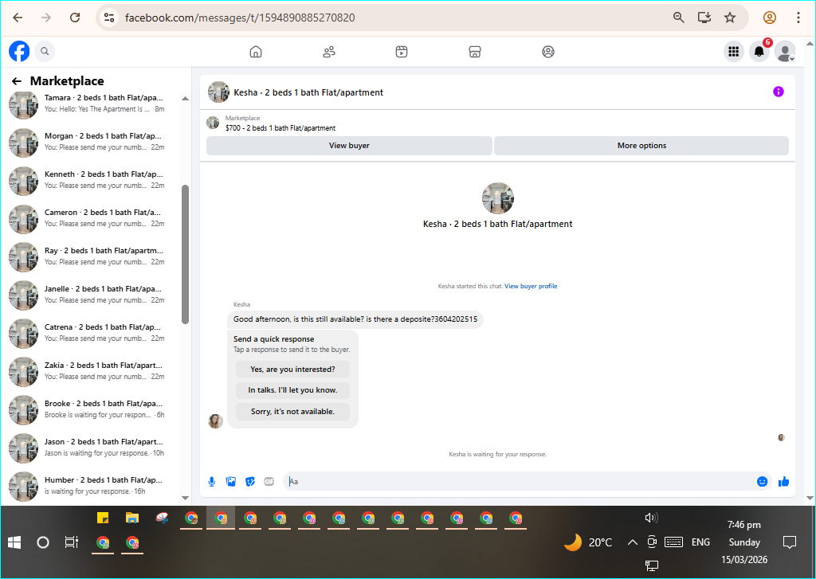Click the GIF picker icon
816x579 pixels.
pos(269,482)
